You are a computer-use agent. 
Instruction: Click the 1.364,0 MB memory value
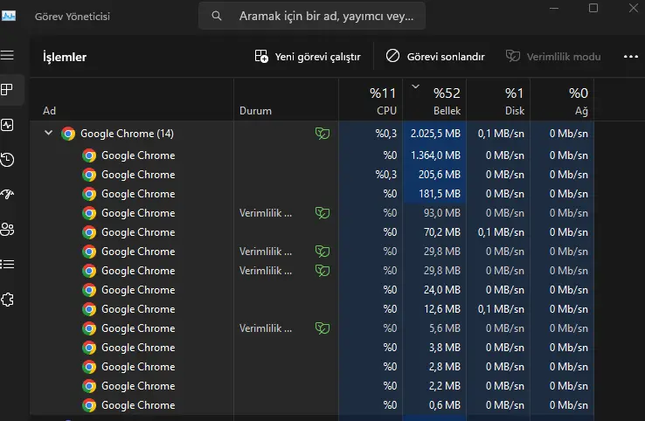[435, 155]
